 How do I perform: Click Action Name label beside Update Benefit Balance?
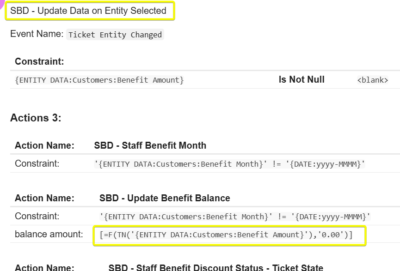coord(44,198)
